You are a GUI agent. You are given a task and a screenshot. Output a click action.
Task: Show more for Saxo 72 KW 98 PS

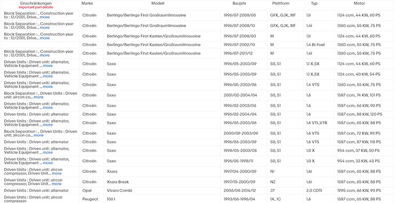click(x=39, y=135)
